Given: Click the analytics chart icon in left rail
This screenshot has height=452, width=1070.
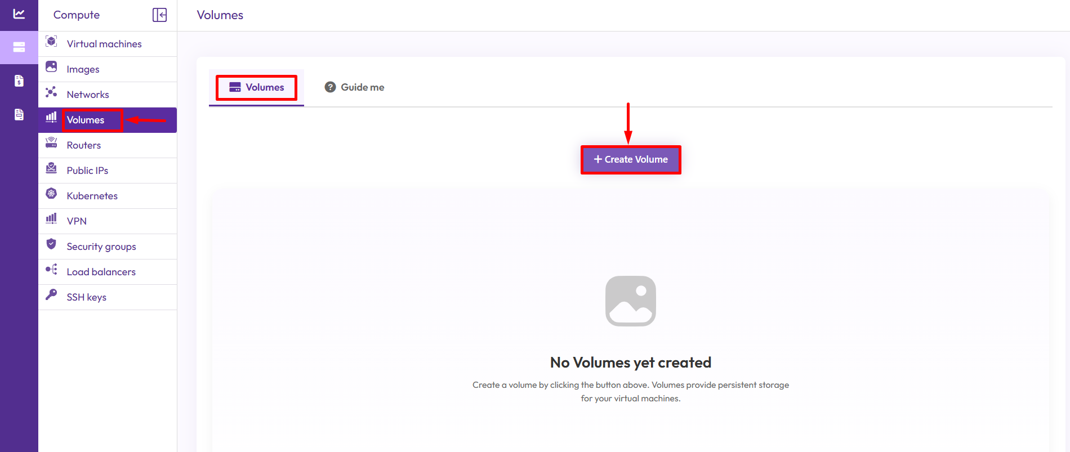Looking at the screenshot, I should pos(19,14).
